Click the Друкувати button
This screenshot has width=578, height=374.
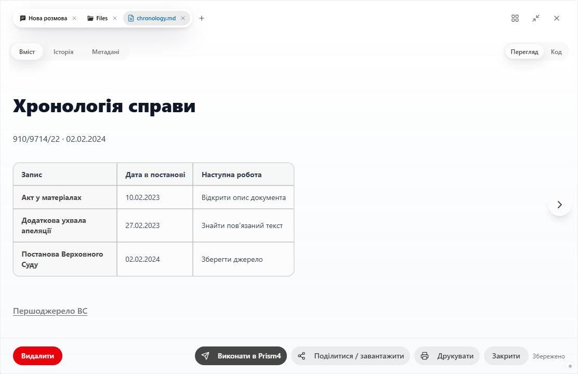point(447,356)
